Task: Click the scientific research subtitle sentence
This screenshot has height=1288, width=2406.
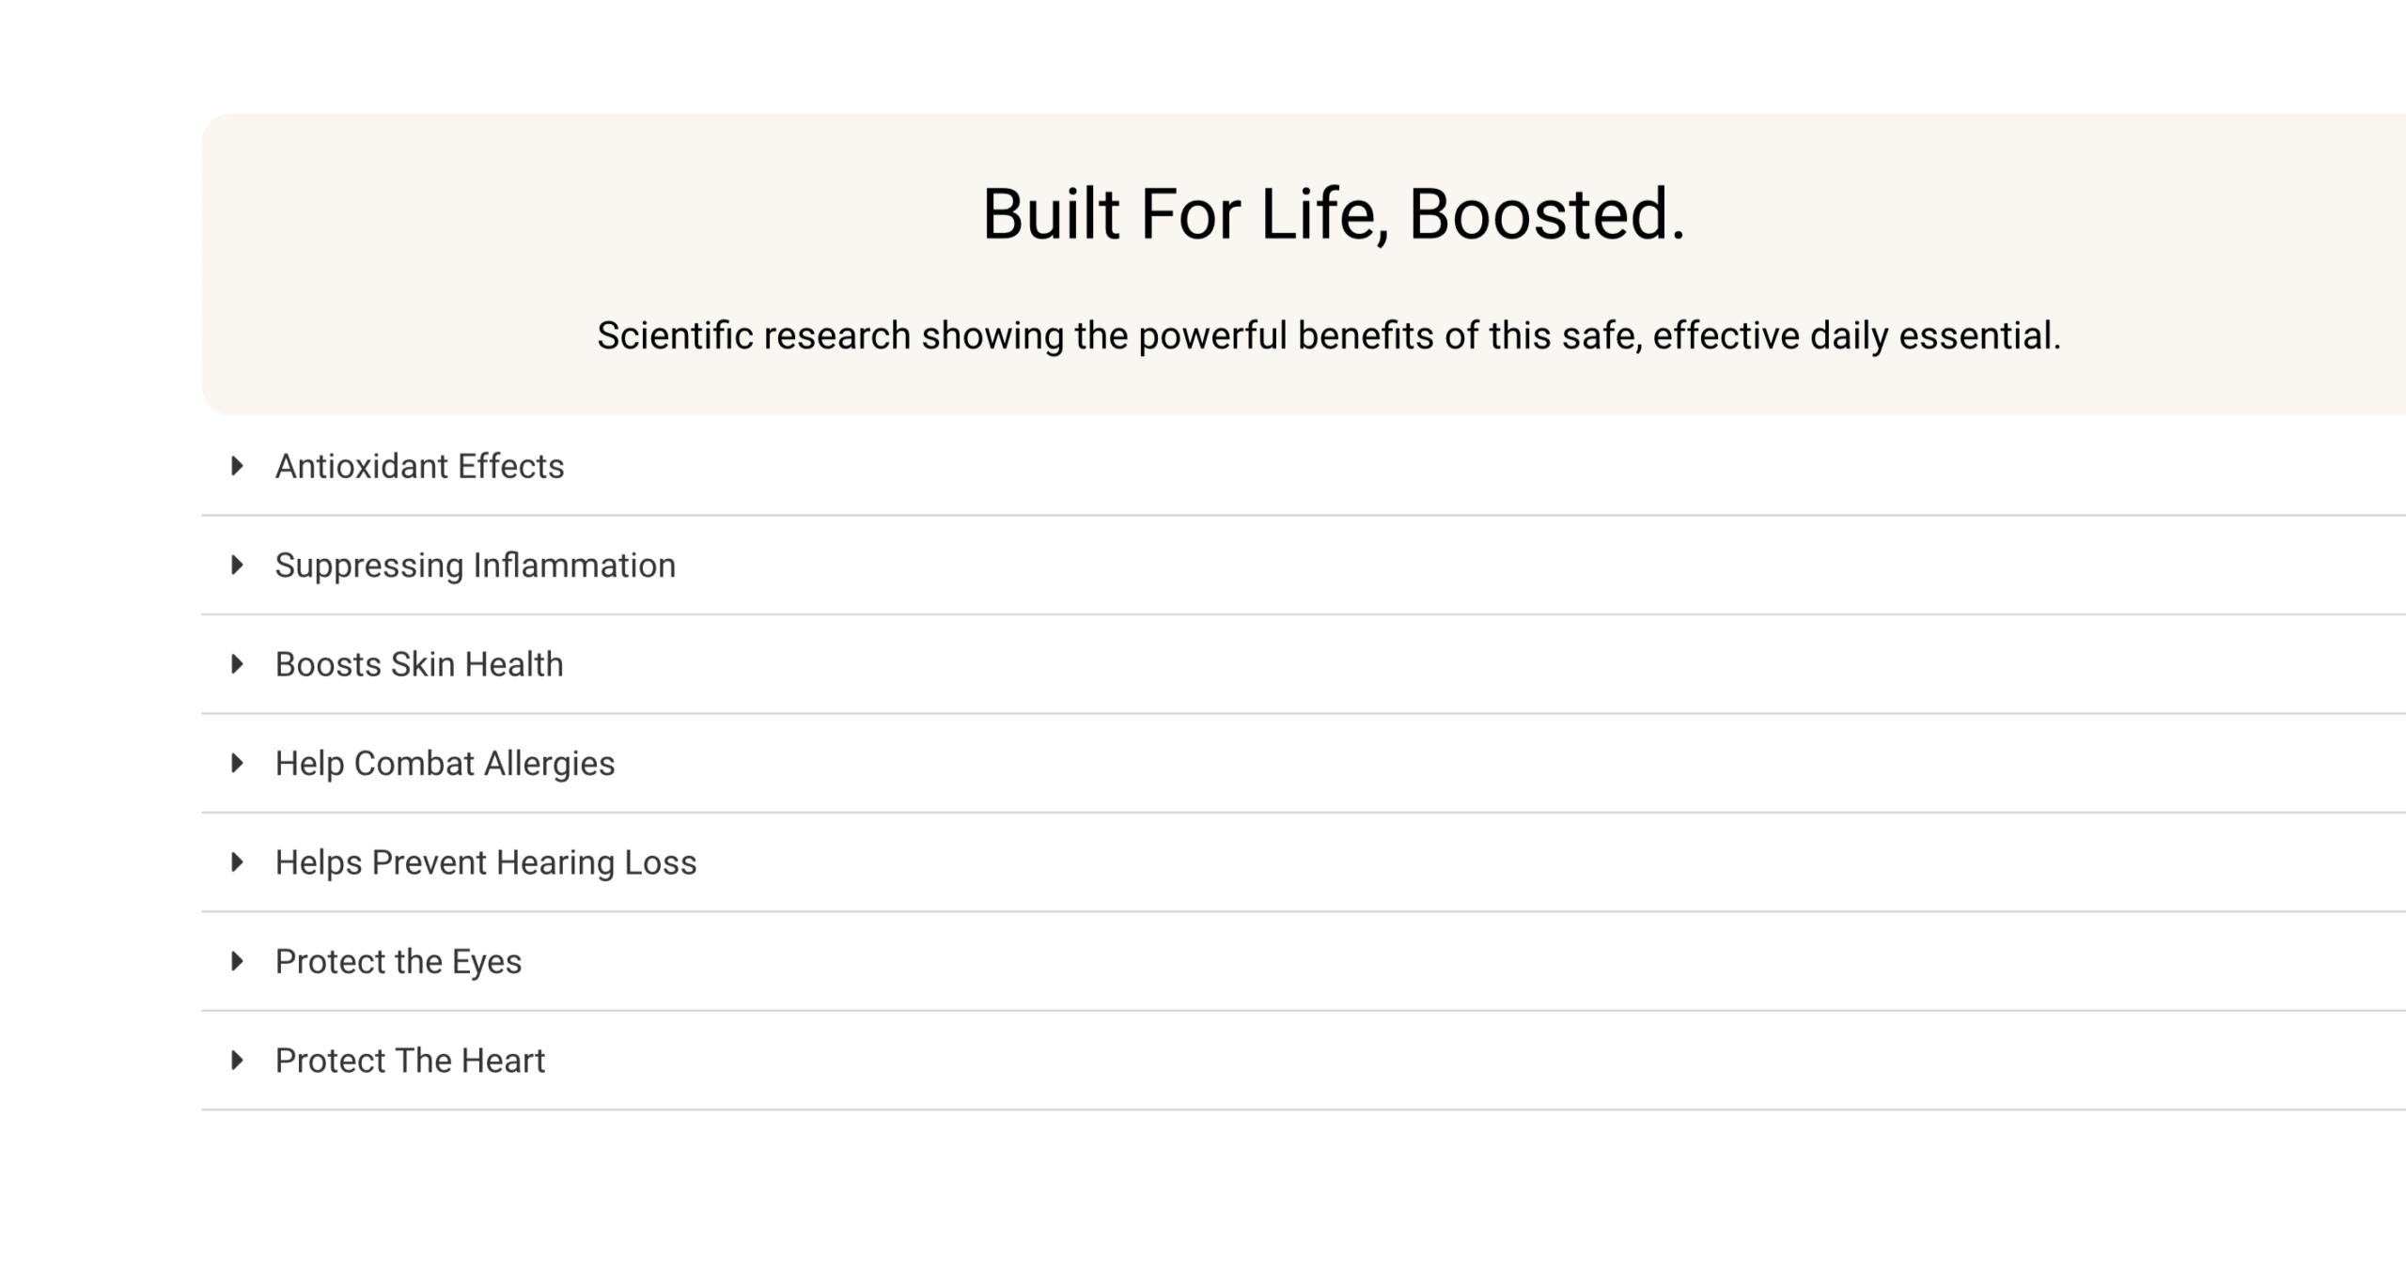Action: click(x=1328, y=335)
